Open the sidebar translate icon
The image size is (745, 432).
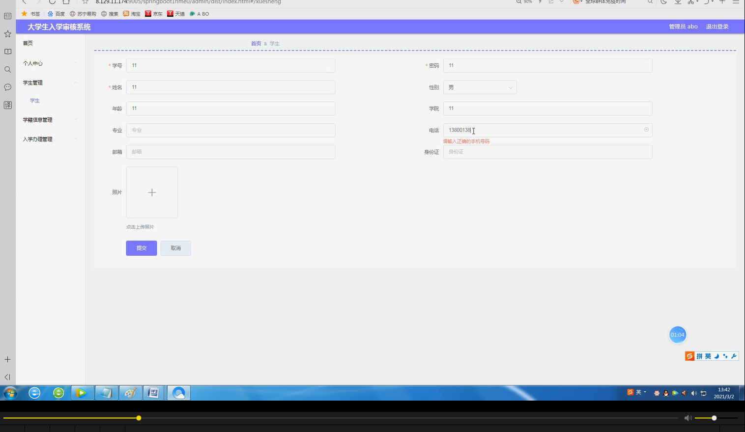point(7,105)
